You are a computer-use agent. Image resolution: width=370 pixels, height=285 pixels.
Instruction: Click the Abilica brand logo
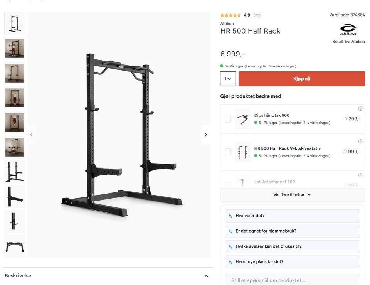(348, 30)
